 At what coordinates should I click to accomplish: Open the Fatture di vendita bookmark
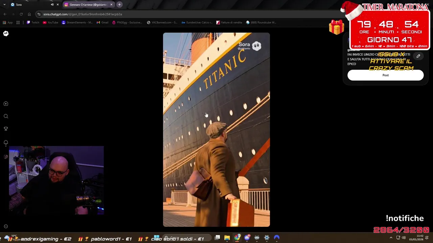tap(229, 23)
